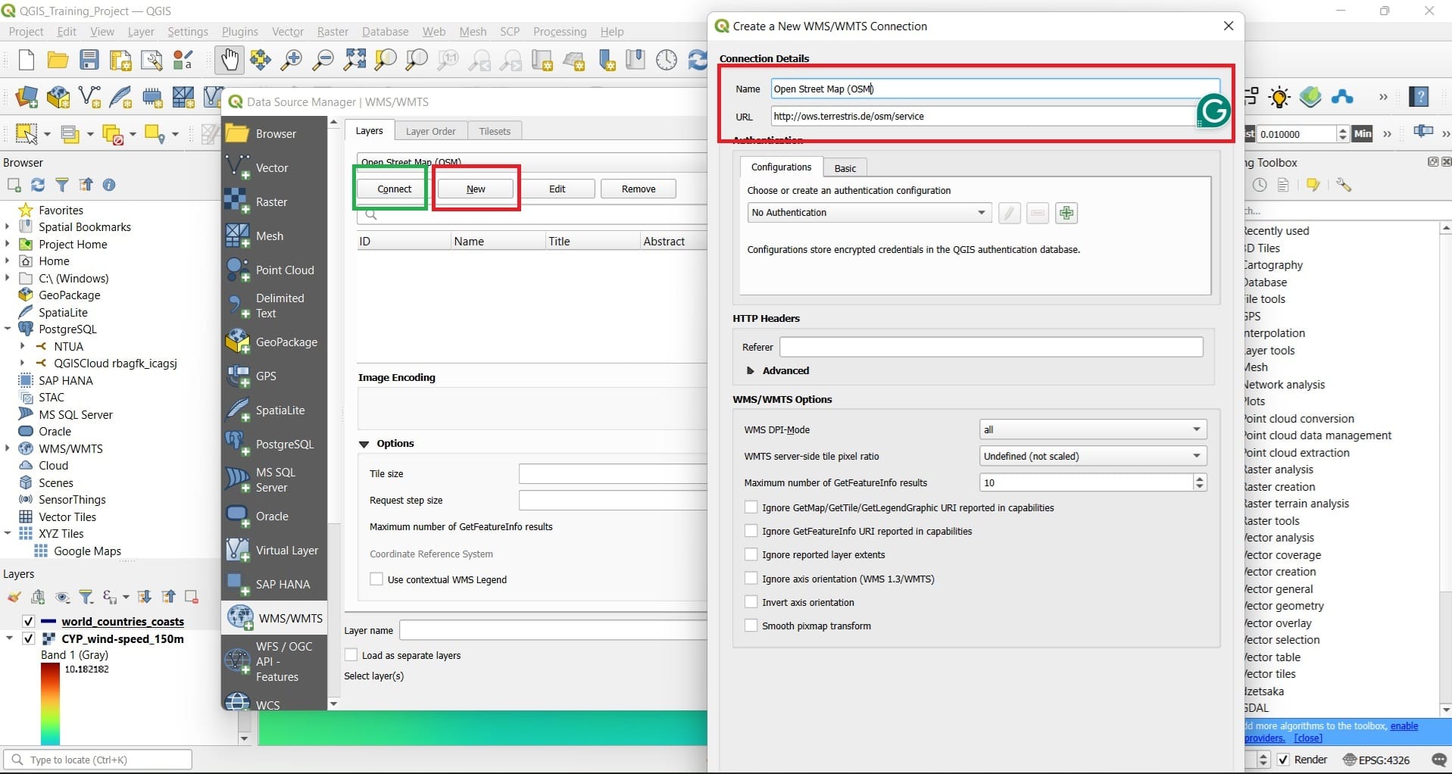Select Virtual Layer in Data Source Manager sidebar
The width and height of the screenshot is (1452, 774).
click(274, 550)
